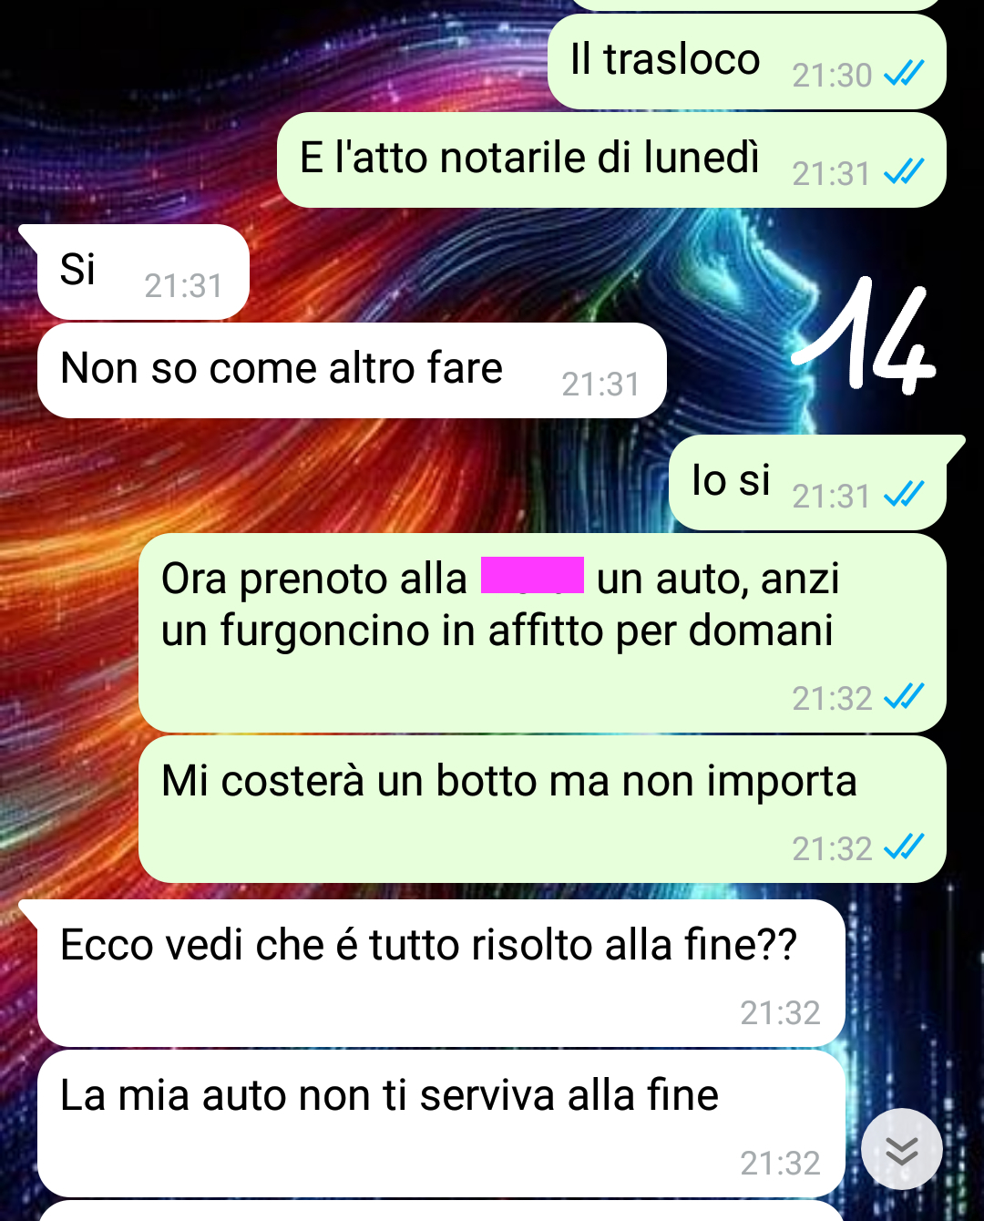Tap the 21:32 timestamp under "Ecco vedi"
The width and height of the screenshot is (984, 1221).
tap(780, 1012)
